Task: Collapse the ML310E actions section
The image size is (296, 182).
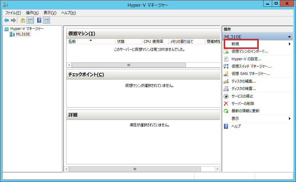Action: pyautogui.click(x=289, y=37)
